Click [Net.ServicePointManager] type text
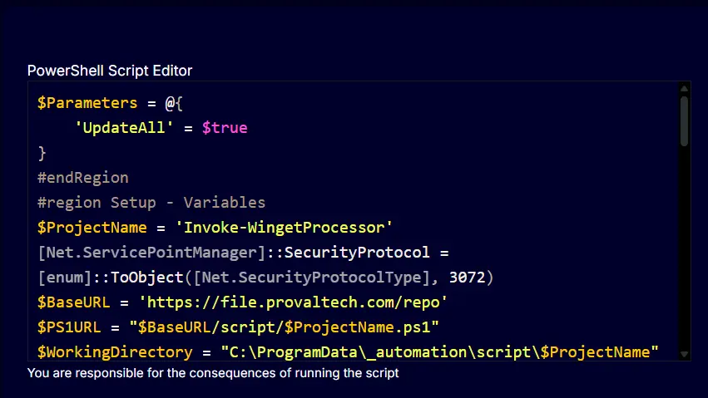 tap(151, 253)
